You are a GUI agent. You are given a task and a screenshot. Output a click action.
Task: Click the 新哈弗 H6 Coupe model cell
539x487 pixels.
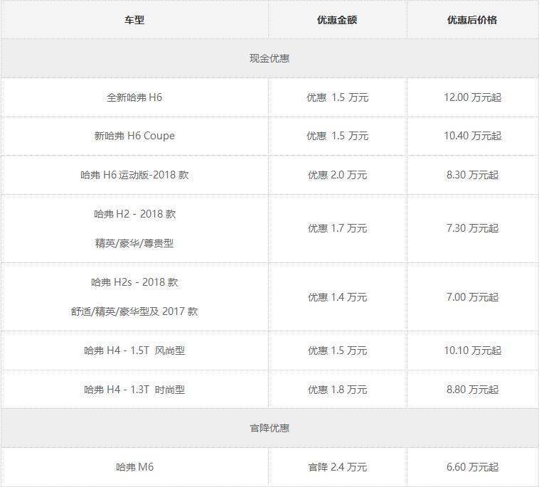134,136
